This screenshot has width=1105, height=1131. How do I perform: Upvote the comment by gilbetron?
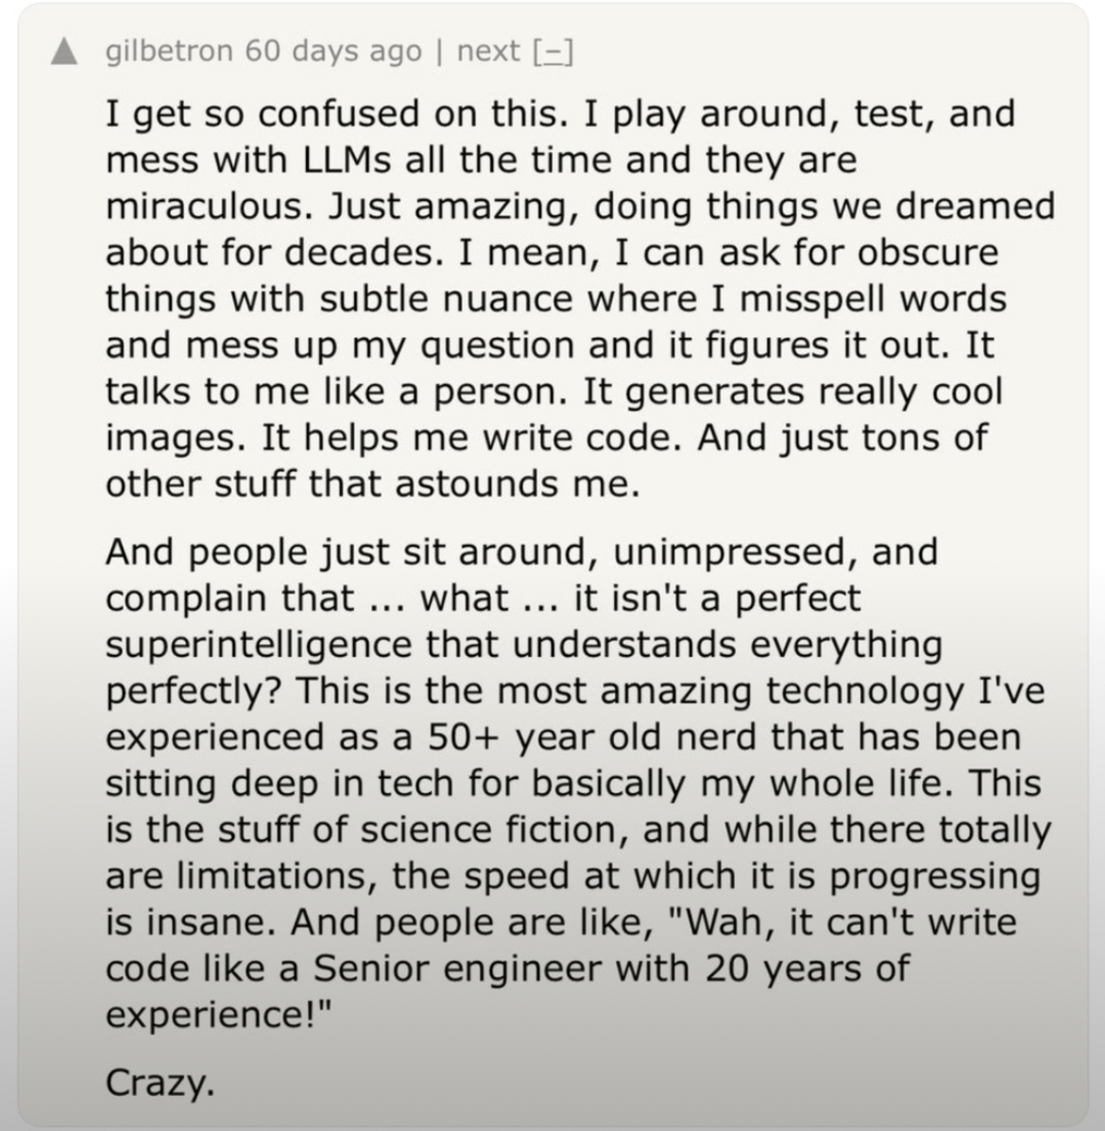point(64,53)
